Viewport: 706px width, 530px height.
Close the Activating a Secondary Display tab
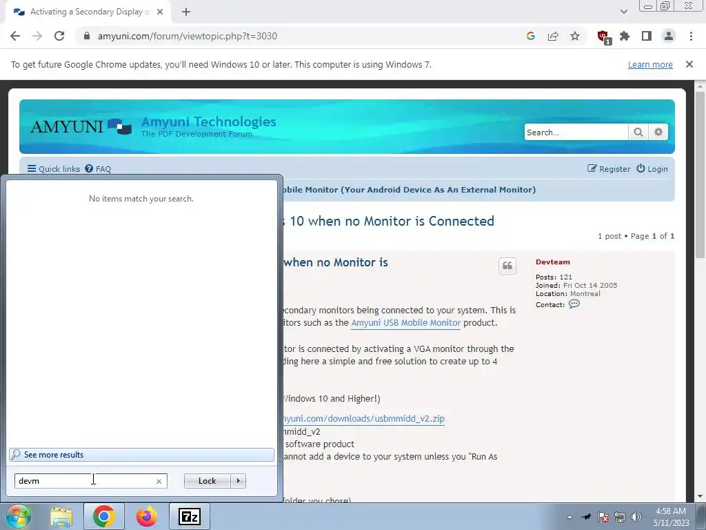click(160, 12)
